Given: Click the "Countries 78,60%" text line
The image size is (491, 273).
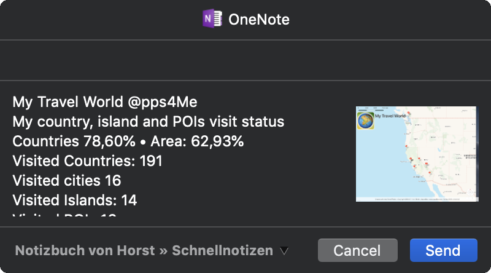Looking at the screenshot, I should click(x=74, y=141).
